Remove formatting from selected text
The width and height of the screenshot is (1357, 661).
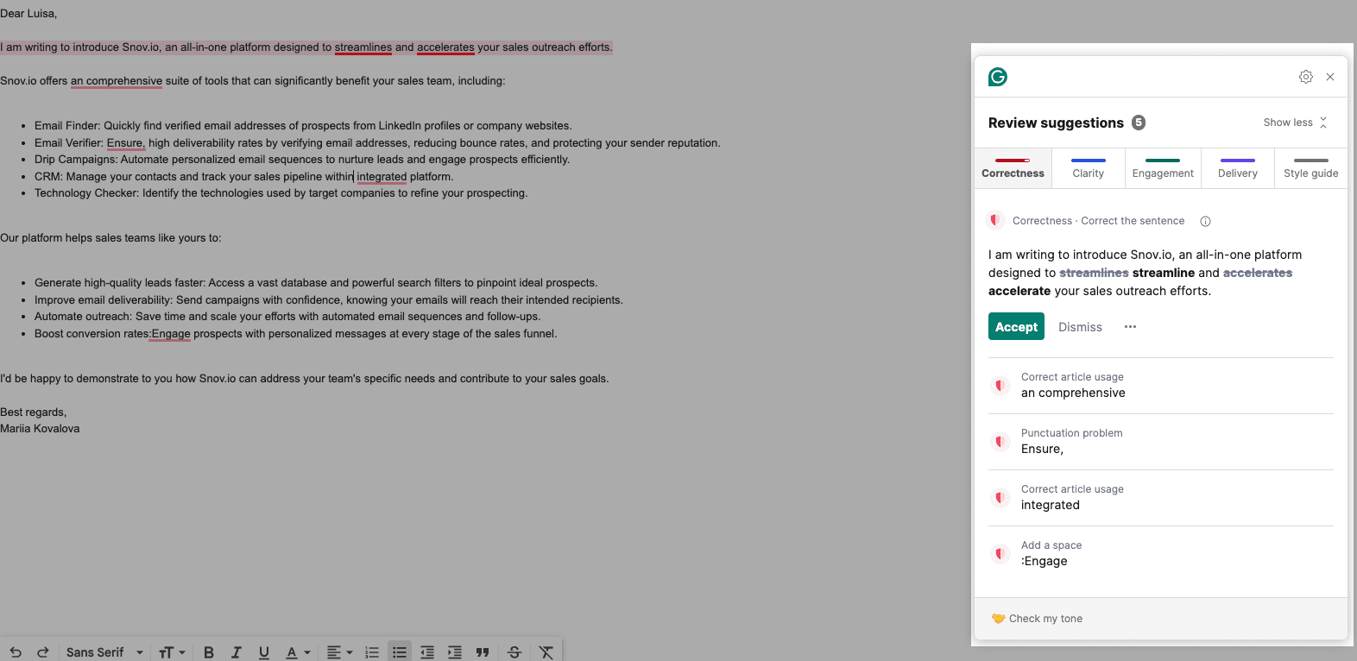coord(546,652)
